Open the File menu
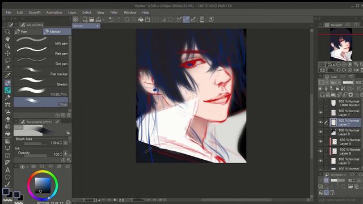363x204 pixels. (9, 12)
